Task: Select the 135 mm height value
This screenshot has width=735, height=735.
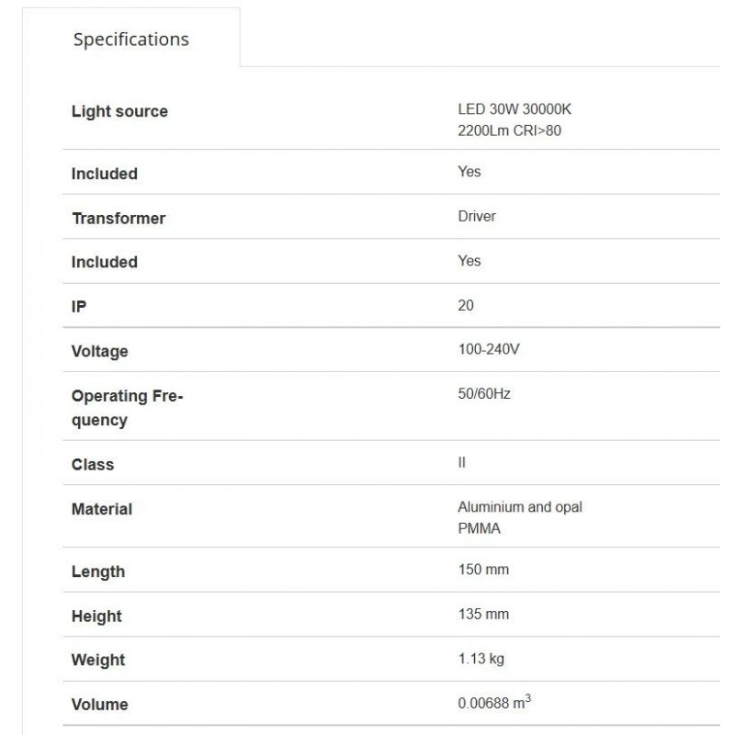Action: 483,614
